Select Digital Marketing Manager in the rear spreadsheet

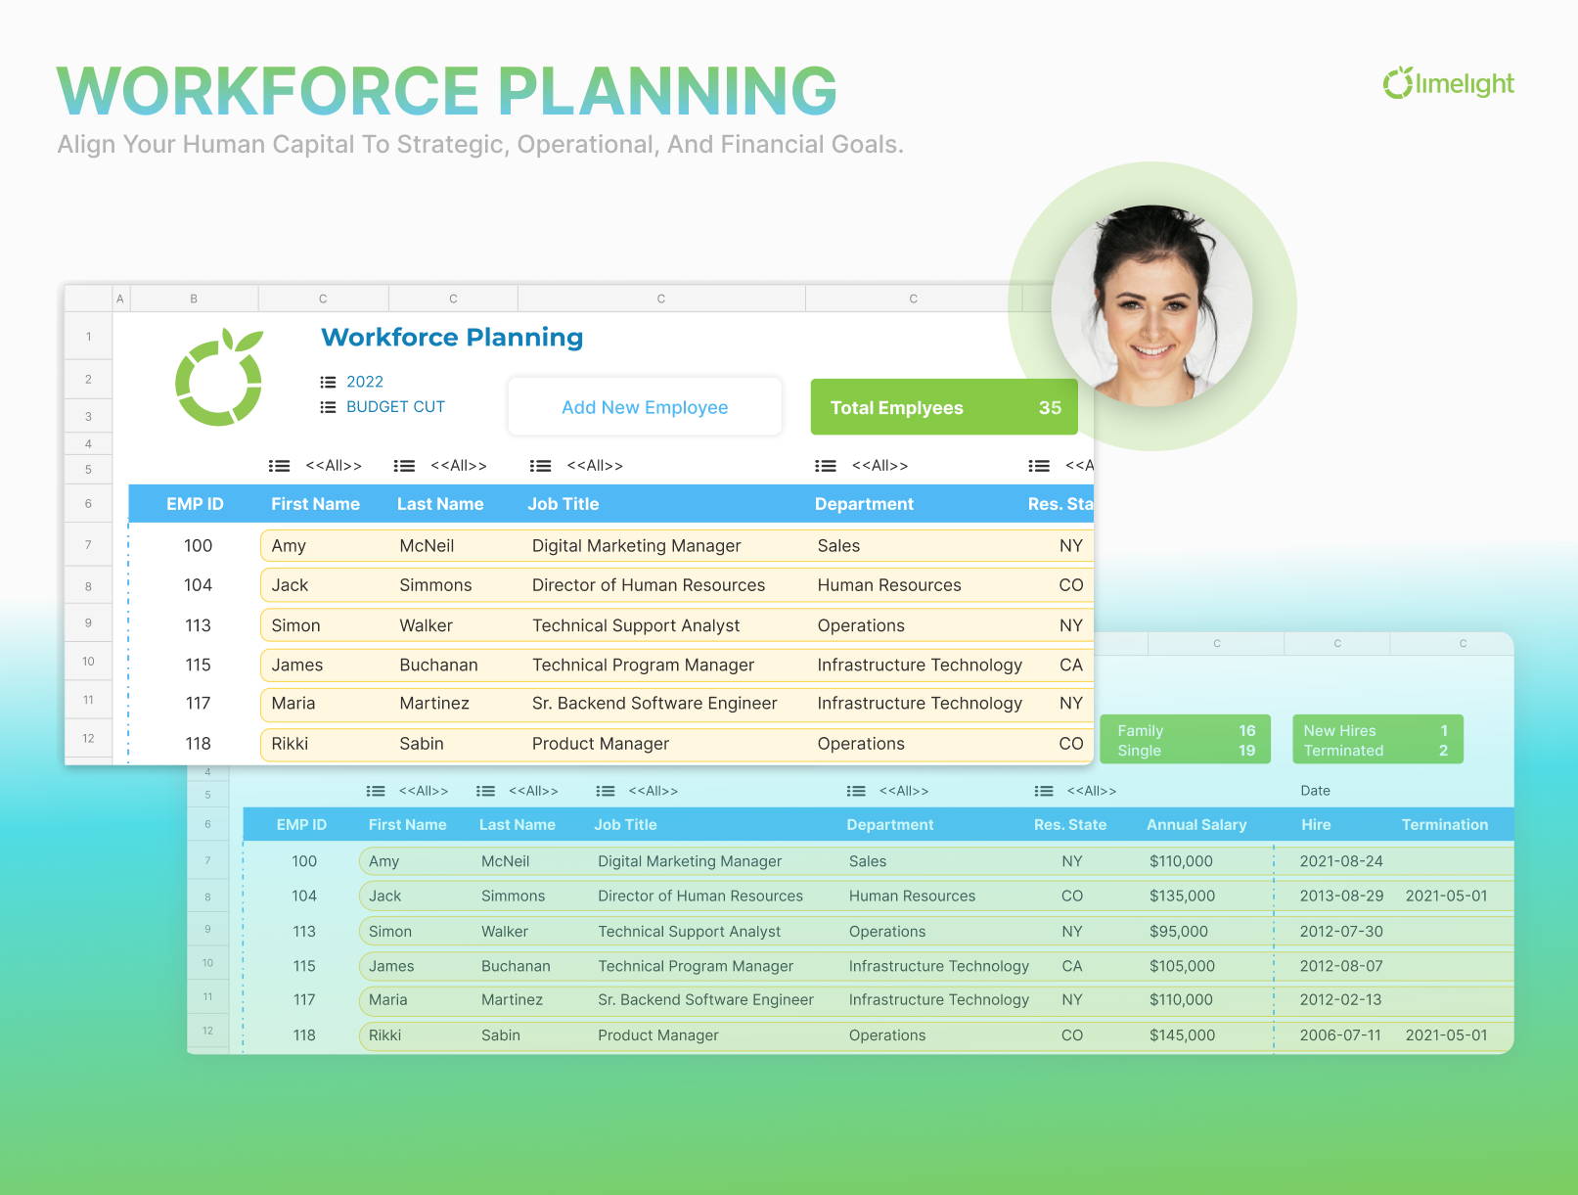click(690, 861)
